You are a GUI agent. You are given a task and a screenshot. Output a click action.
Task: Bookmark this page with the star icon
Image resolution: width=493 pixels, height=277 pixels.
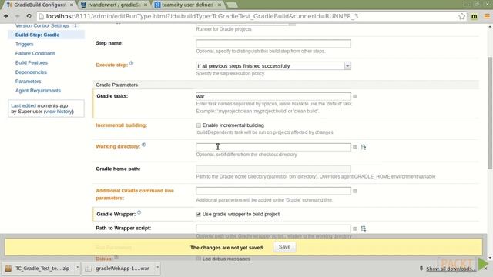461,16
